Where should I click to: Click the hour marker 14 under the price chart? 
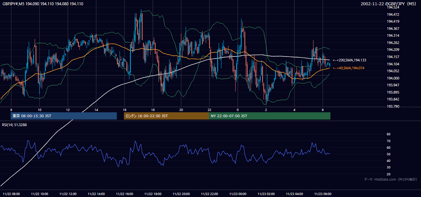(96, 110)
